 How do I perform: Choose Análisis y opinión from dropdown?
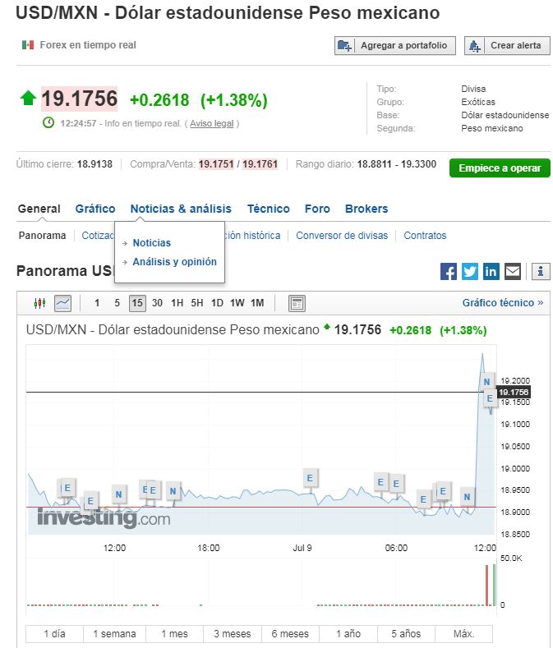click(174, 262)
